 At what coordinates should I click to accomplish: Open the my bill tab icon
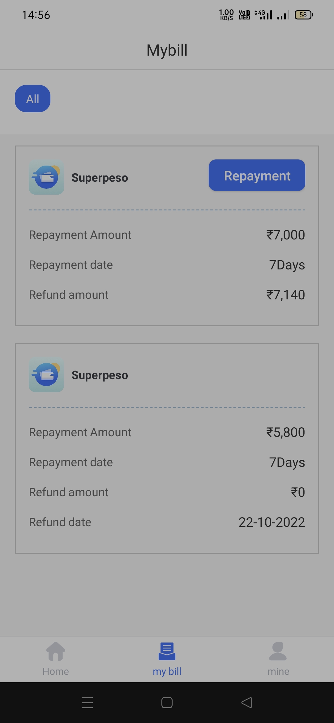pos(167,651)
